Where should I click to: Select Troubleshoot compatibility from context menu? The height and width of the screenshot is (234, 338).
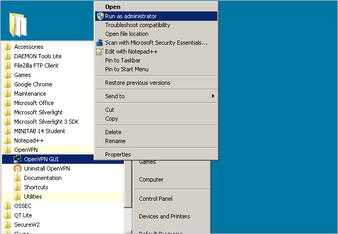[137, 25]
